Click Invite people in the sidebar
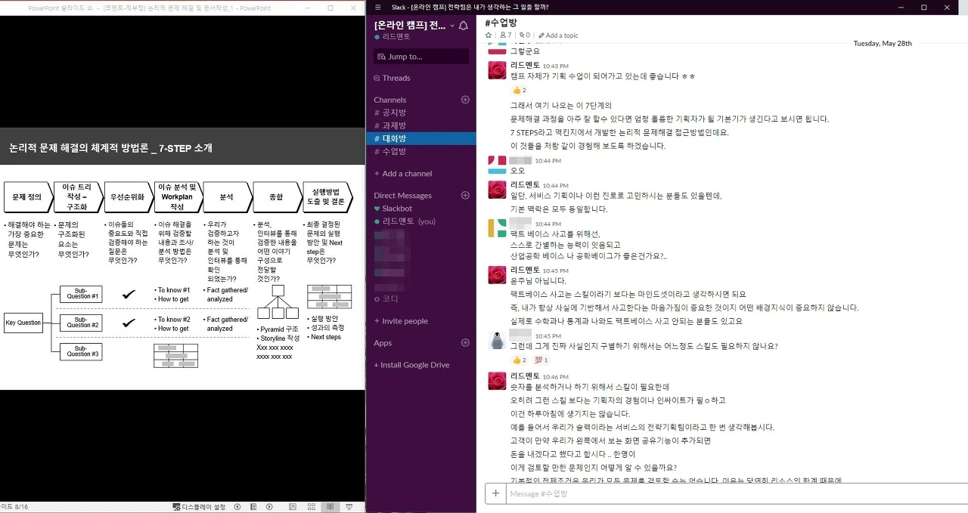The height and width of the screenshot is (513, 968). point(400,320)
